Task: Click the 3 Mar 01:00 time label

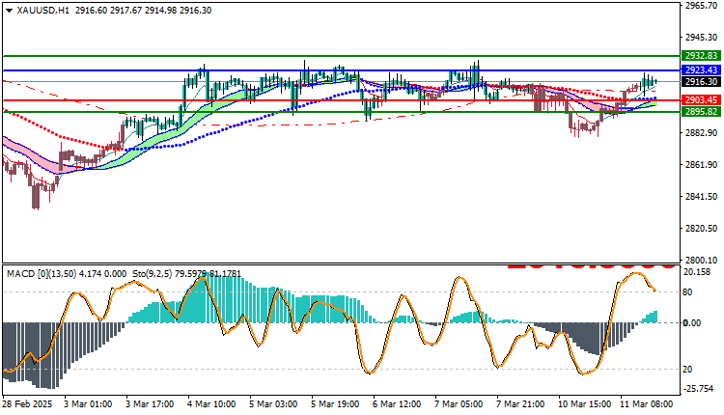Action: 88,404
